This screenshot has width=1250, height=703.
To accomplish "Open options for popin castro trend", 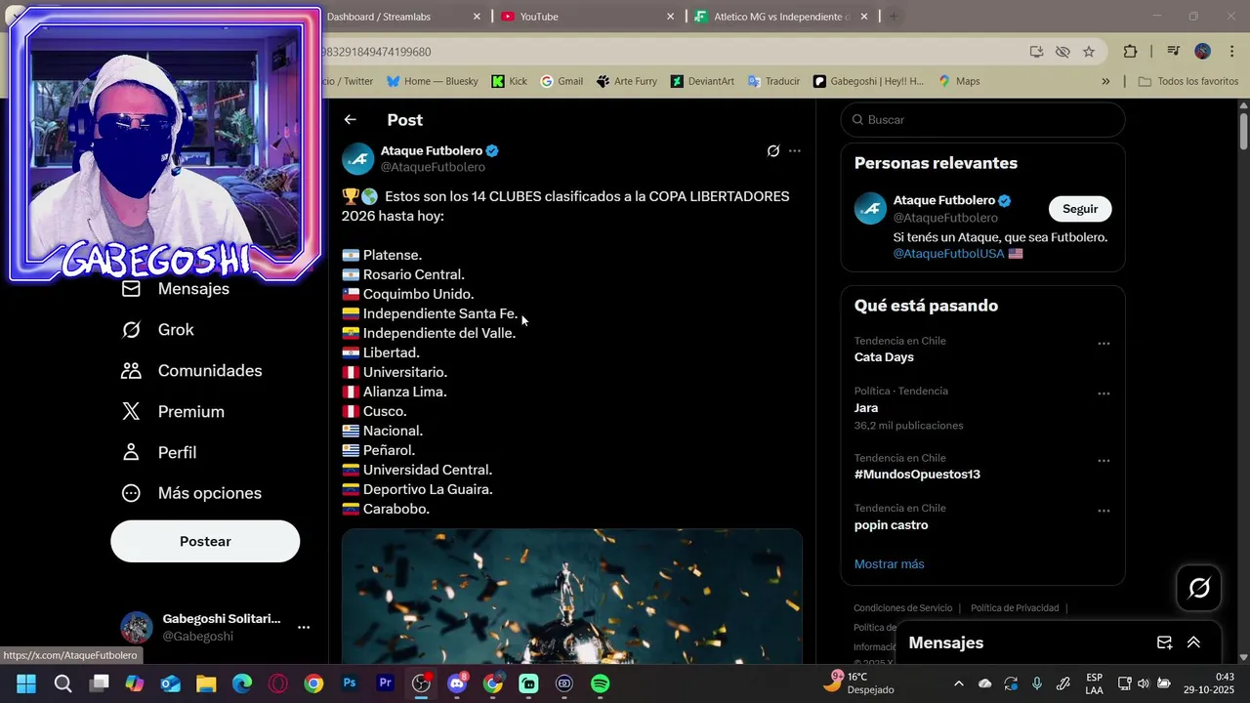I will (x=1104, y=512).
